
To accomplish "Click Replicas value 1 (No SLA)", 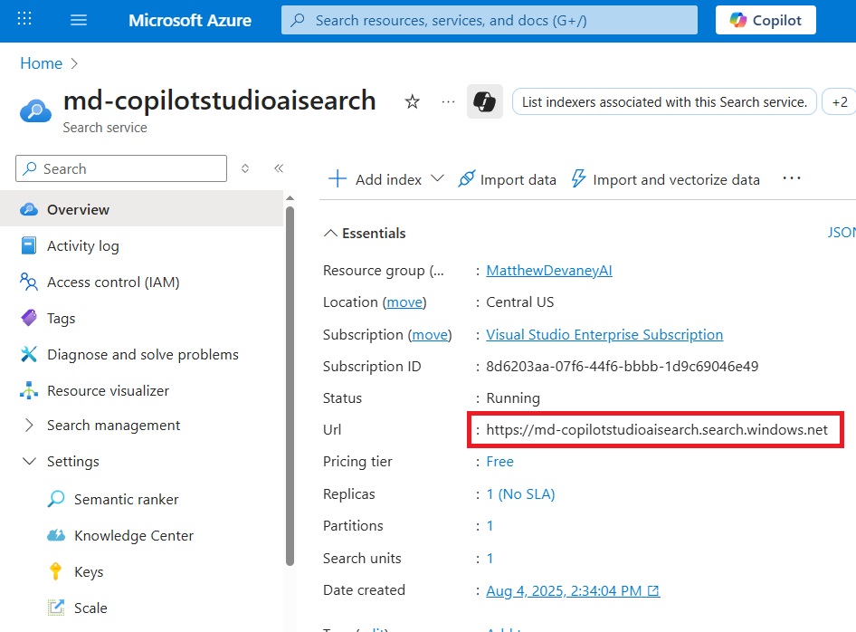I will 521,493.
